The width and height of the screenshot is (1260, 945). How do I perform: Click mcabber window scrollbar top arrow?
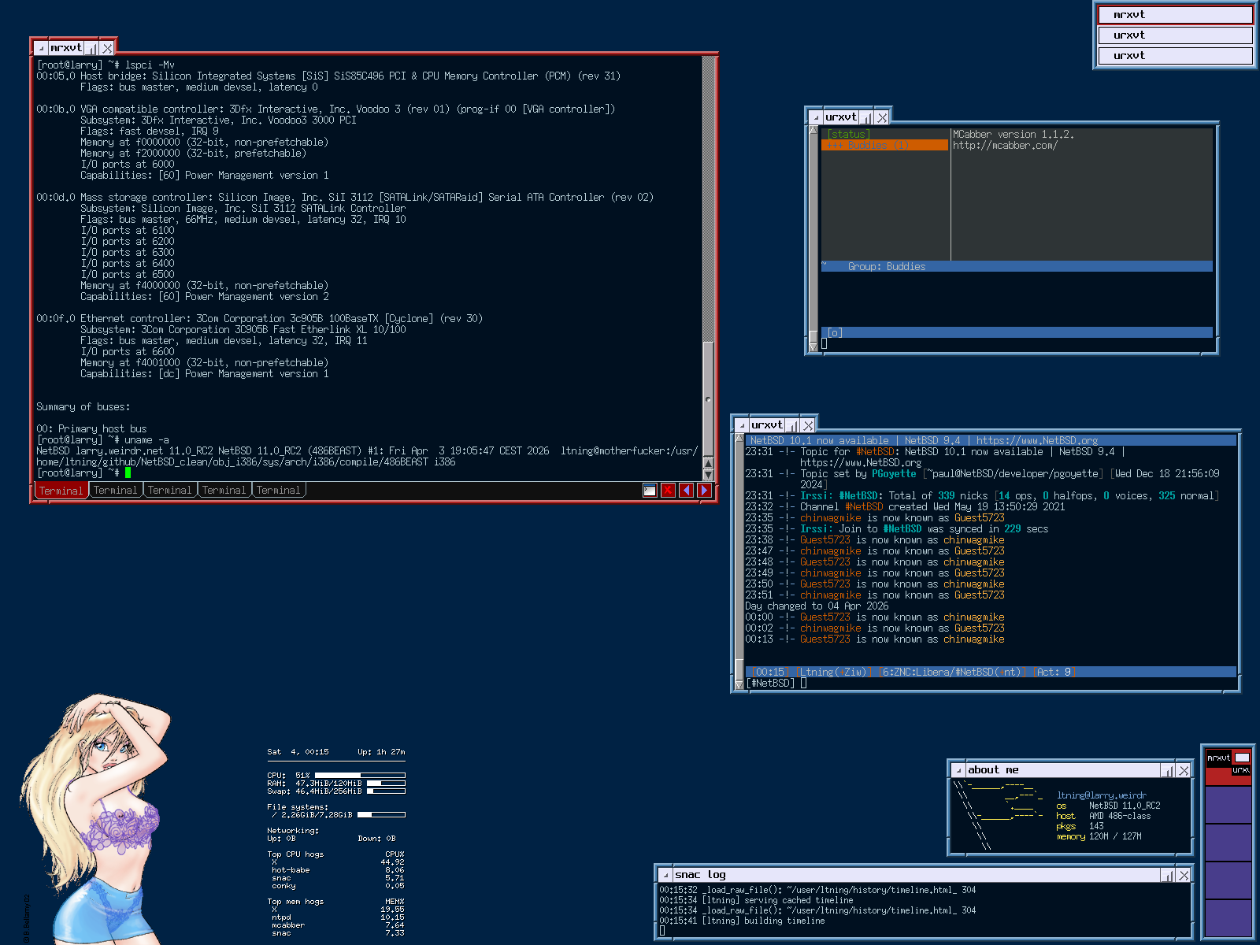point(813,130)
